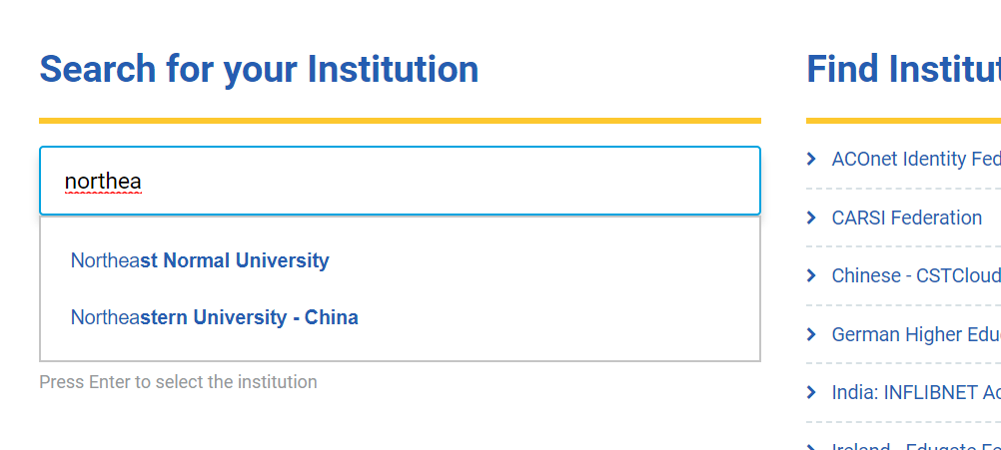Click chevron beside India: INFLIBNET entry
The height and width of the screenshot is (450, 1001).
[812, 392]
